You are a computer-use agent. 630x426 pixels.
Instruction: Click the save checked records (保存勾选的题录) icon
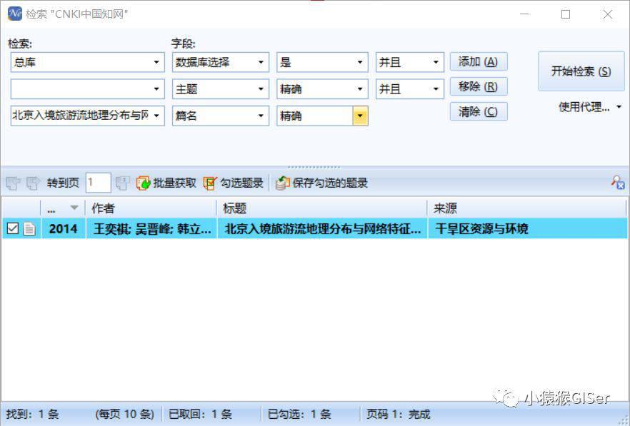[283, 183]
